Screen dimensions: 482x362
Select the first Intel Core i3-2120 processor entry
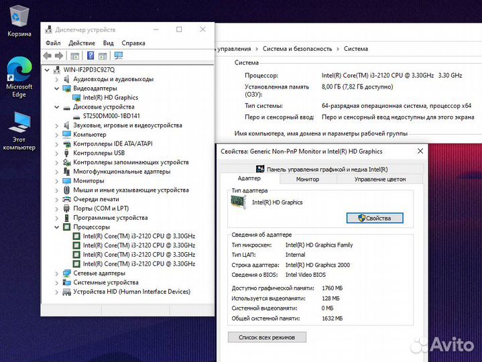[139, 236]
